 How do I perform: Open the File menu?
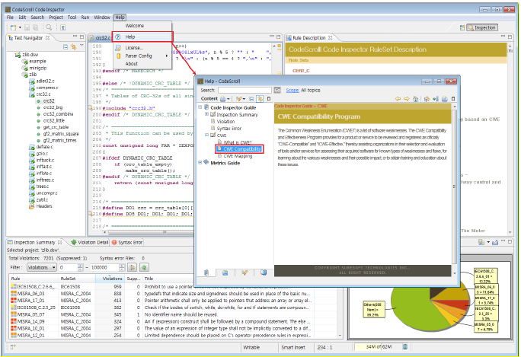click(x=10, y=18)
